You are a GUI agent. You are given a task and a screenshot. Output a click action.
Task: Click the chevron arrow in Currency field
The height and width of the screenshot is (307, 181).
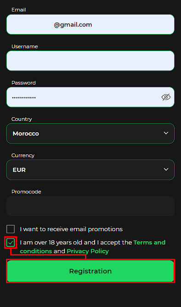[166, 170]
